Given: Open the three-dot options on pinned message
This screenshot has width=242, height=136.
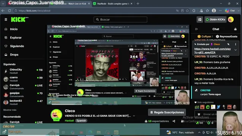Looking at the screenshot, I should 236,44.
